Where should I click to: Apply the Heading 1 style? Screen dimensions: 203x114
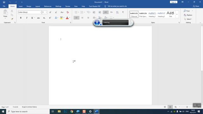(152, 14)
